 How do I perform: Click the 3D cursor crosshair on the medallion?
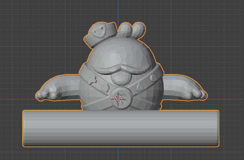118,99
